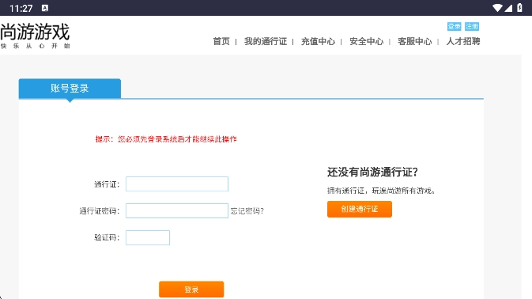Tap the small blue 注册 button at top
This screenshot has height=299, width=532.
tap(472, 26)
